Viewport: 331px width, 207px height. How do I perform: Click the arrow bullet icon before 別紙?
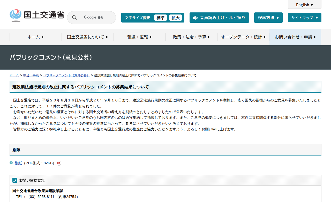(x=11, y=163)
